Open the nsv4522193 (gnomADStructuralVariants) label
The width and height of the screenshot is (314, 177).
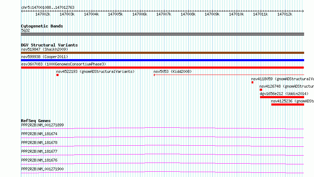(95, 71)
